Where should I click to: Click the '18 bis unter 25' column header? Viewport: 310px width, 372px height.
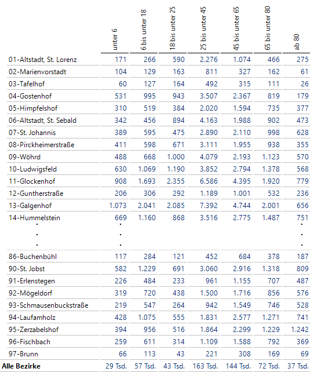click(173, 28)
